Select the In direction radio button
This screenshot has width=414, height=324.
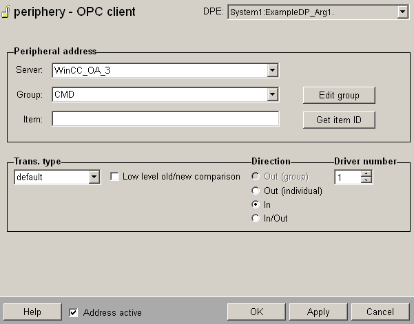[256, 204]
